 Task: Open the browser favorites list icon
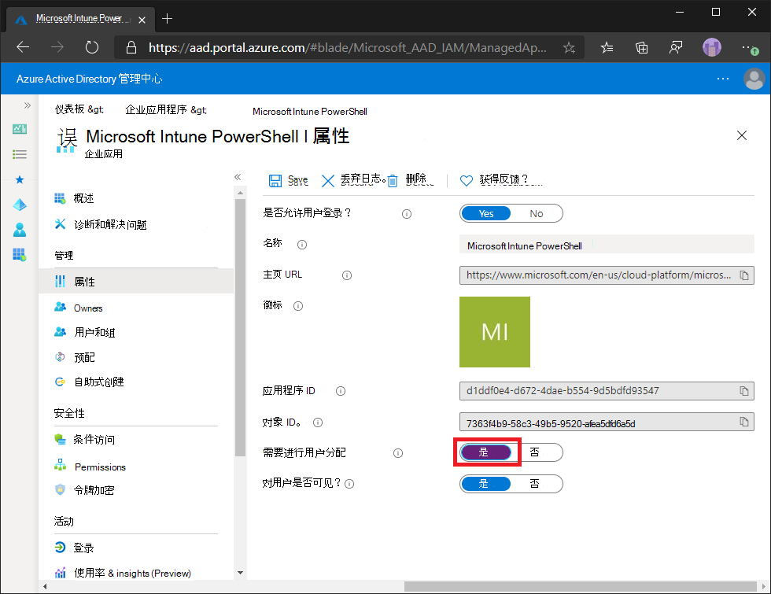click(x=607, y=48)
